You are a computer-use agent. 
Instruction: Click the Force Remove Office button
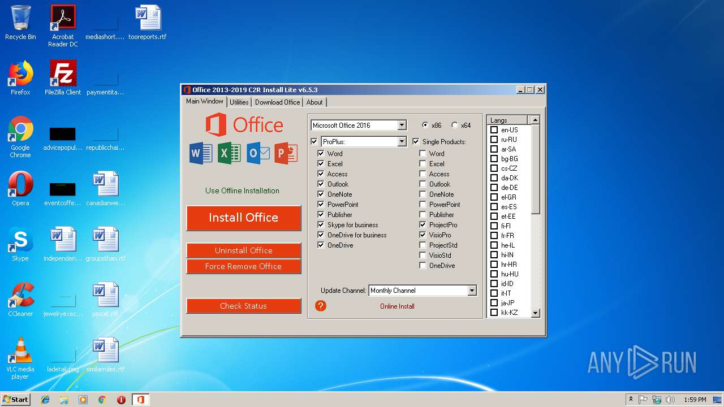[x=244, y=266]
